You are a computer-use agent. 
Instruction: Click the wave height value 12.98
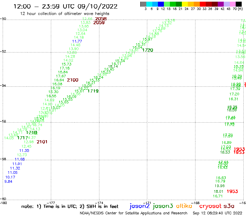[x=29, y=142]
